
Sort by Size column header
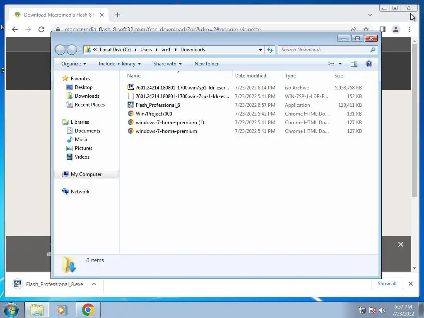[x=348, y=76]
